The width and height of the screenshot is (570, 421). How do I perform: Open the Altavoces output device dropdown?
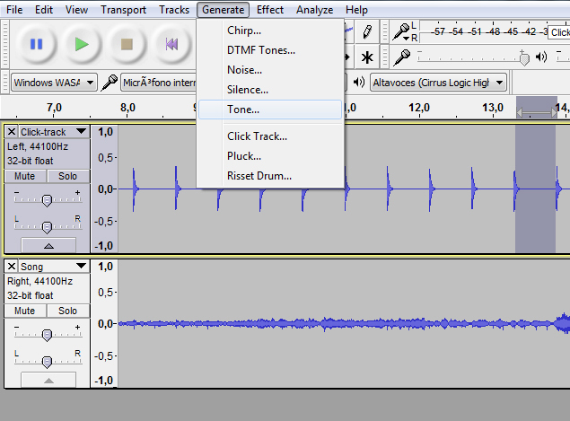(438, 83)
